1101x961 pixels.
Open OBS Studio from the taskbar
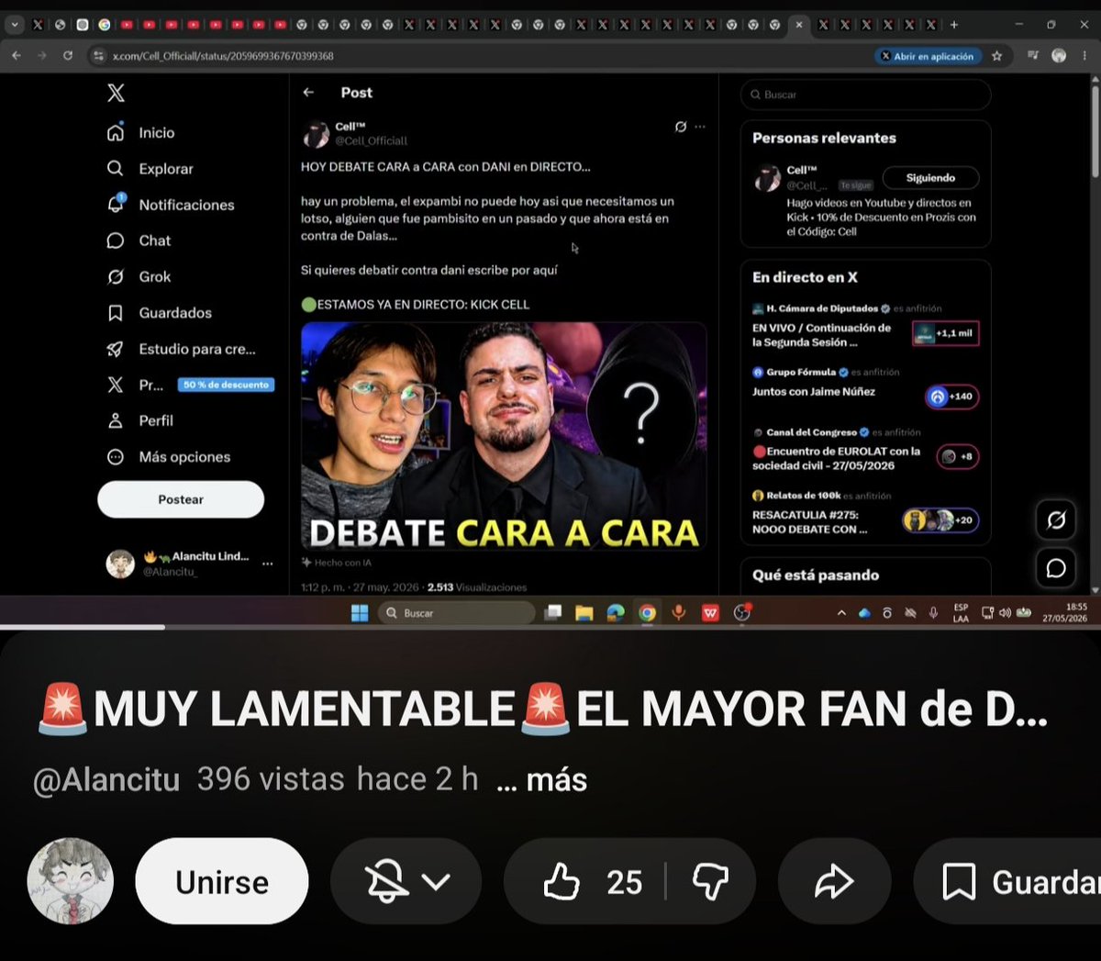click(x=742, y=612)
